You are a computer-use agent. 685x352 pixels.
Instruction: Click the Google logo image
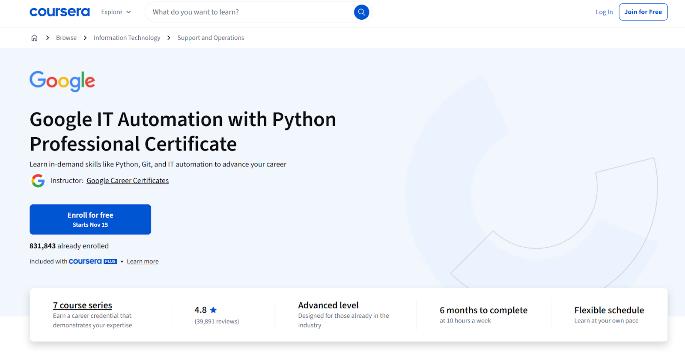(63, 81)
